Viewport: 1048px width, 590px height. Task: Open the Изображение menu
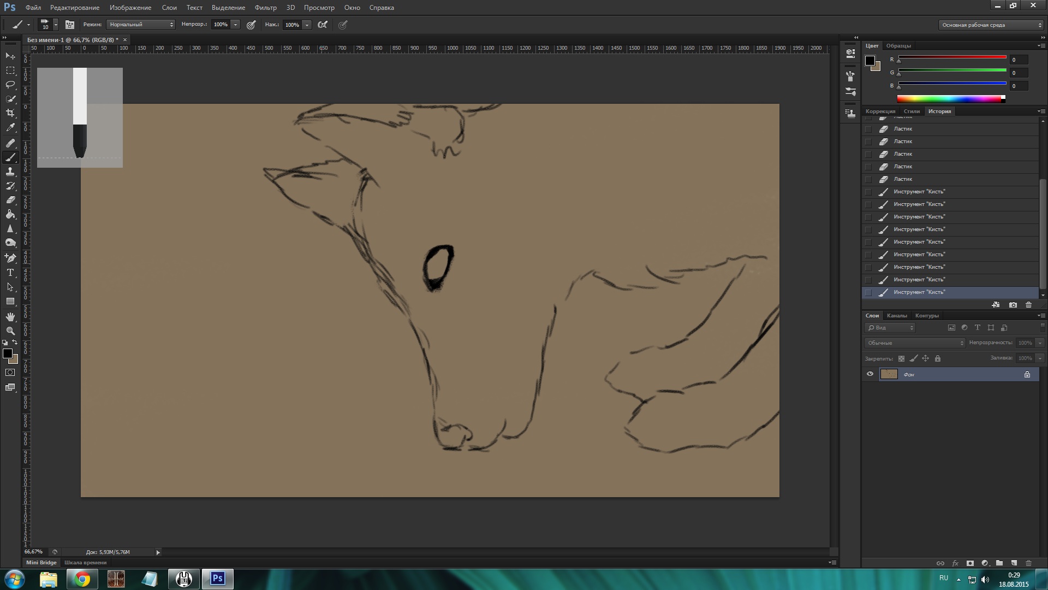[x=130, y=8]
